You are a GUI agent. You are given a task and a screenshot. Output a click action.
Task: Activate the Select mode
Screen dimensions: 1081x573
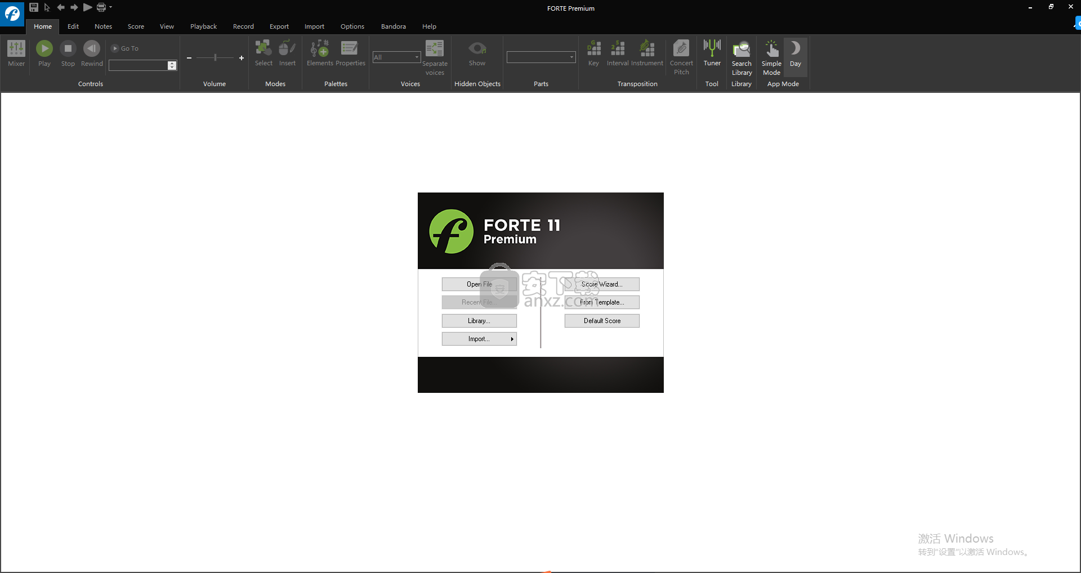click(263, 53)
